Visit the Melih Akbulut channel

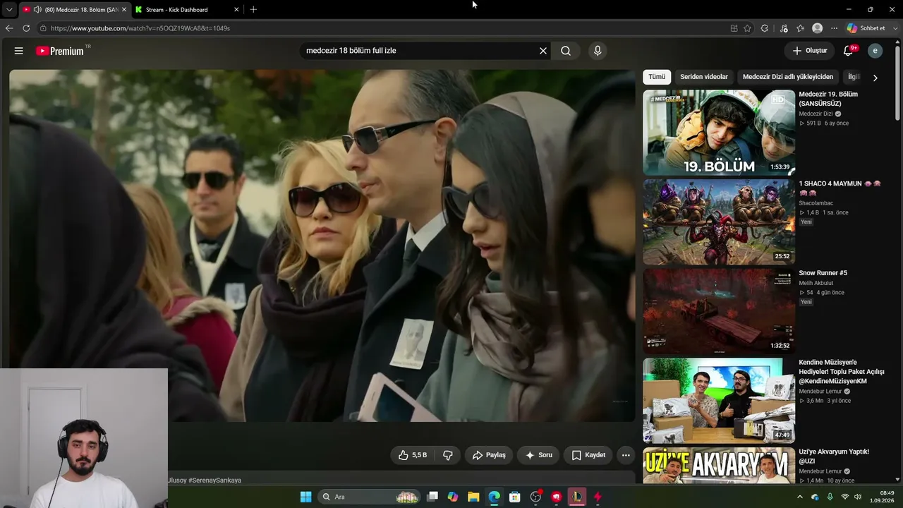816,283
